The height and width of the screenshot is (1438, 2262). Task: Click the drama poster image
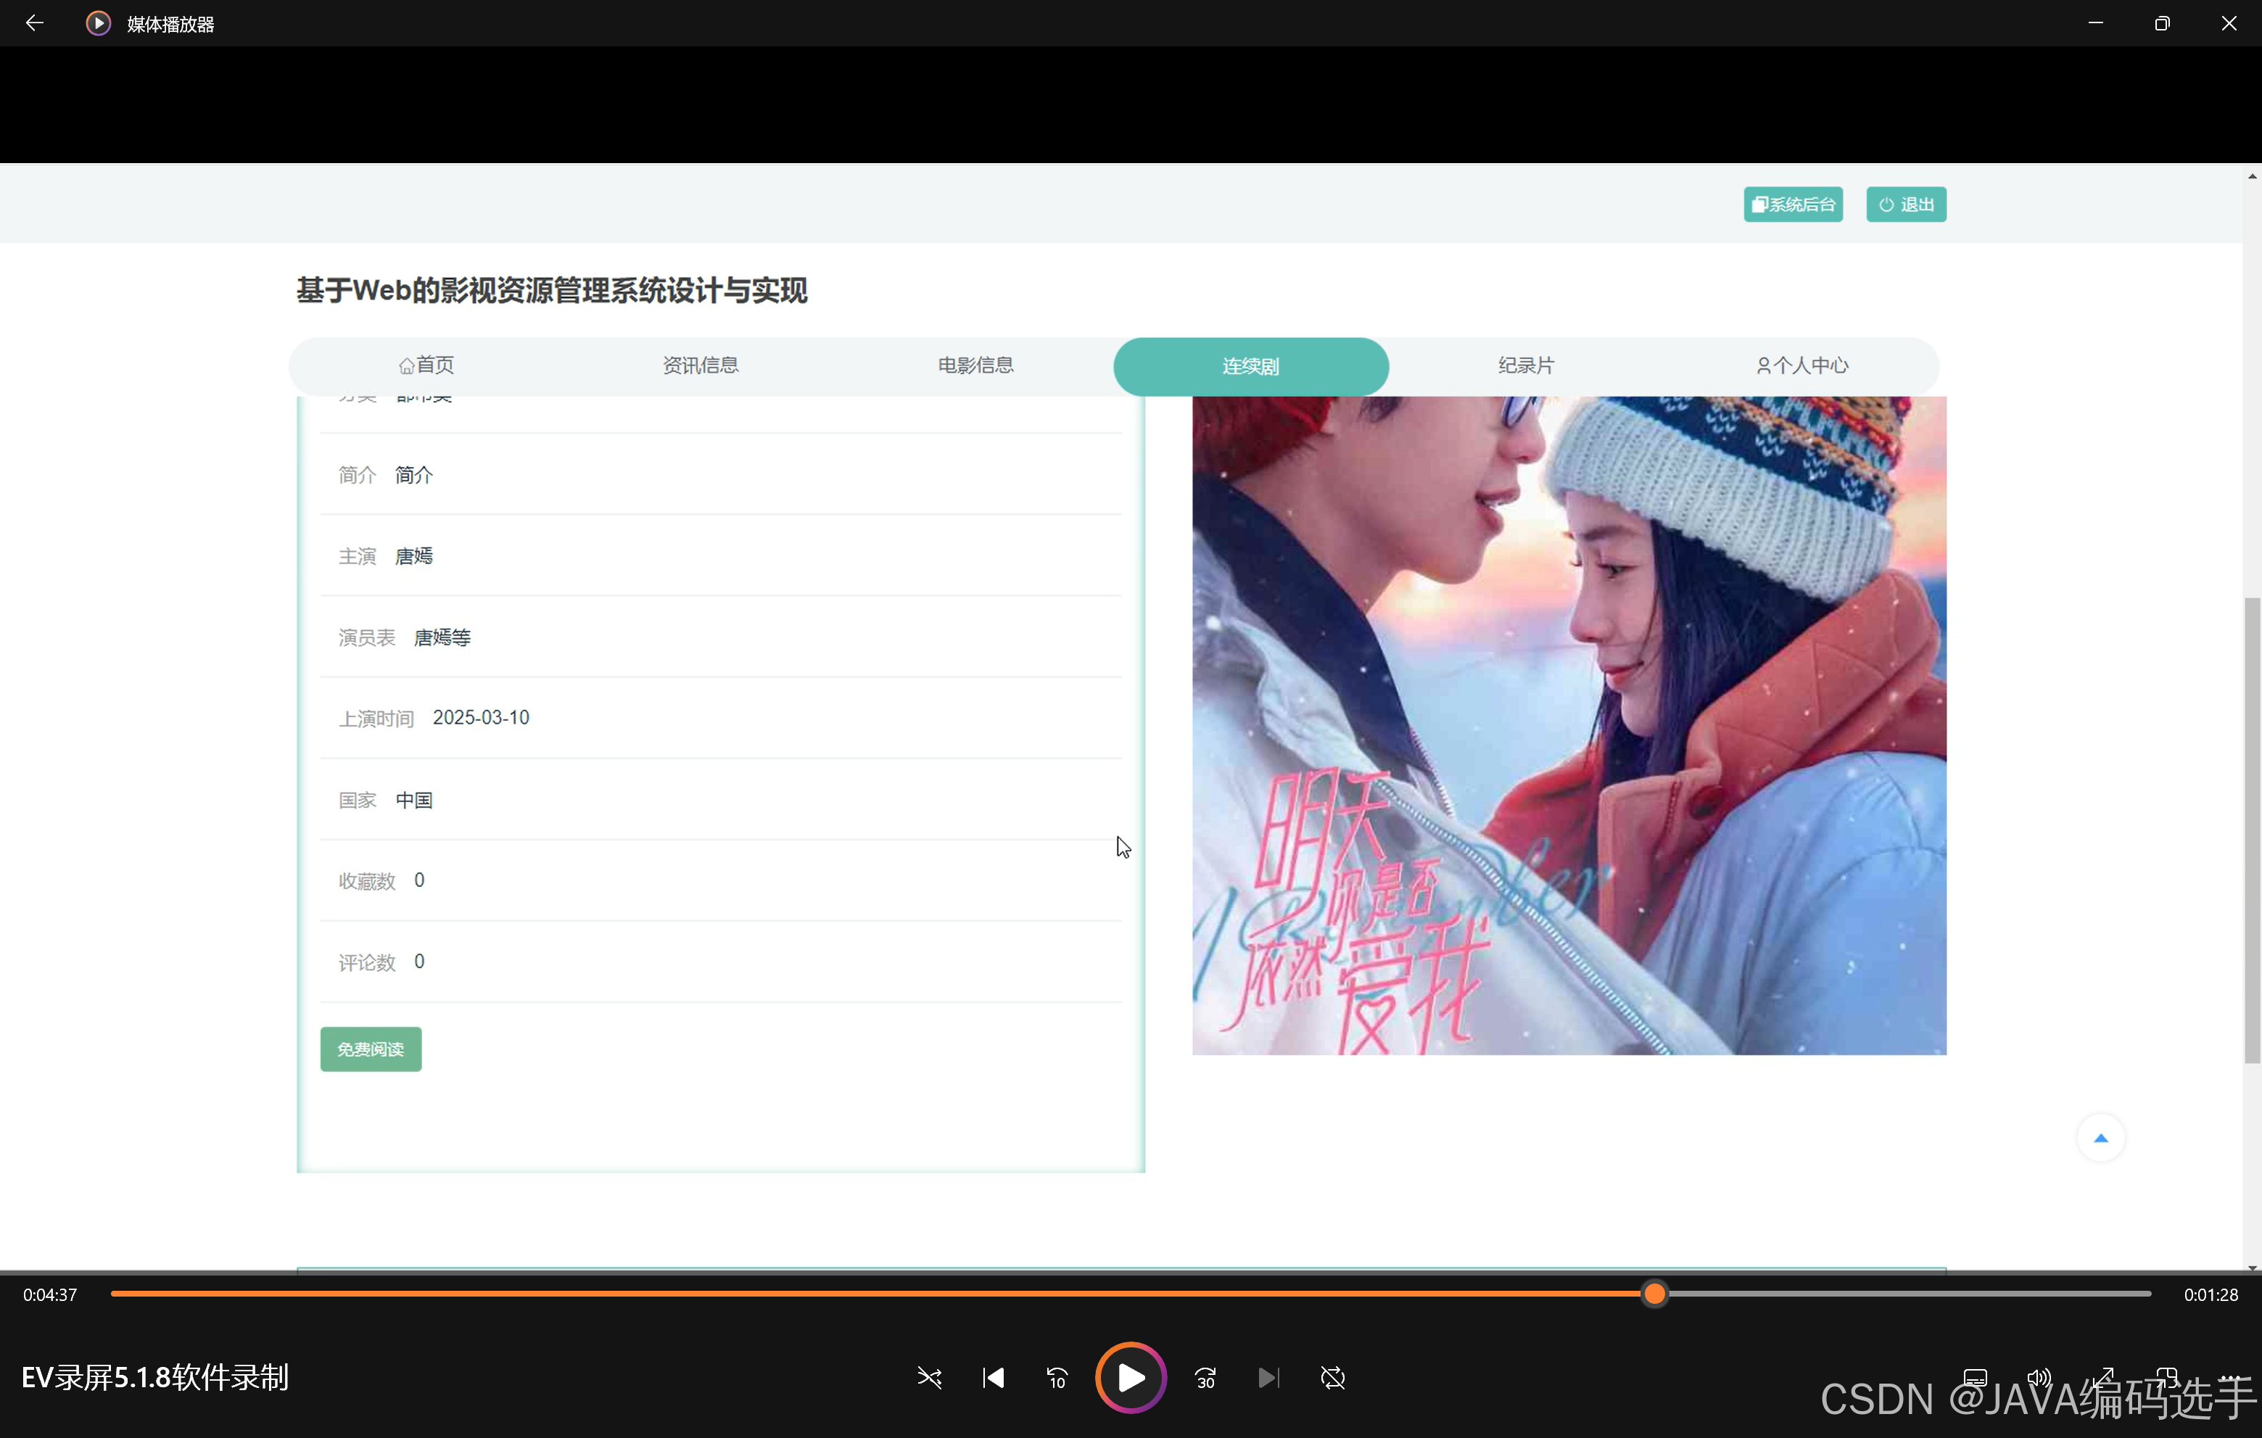1569,725
